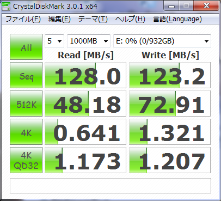Start the 512K benchmark test
Image resolution: width=221 pixels, height=201 pixels.
(26, 103)
